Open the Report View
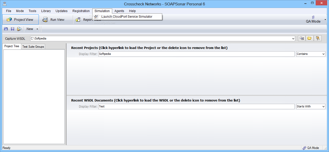Viewport: 329px width, 152px height. coord(89,19)
